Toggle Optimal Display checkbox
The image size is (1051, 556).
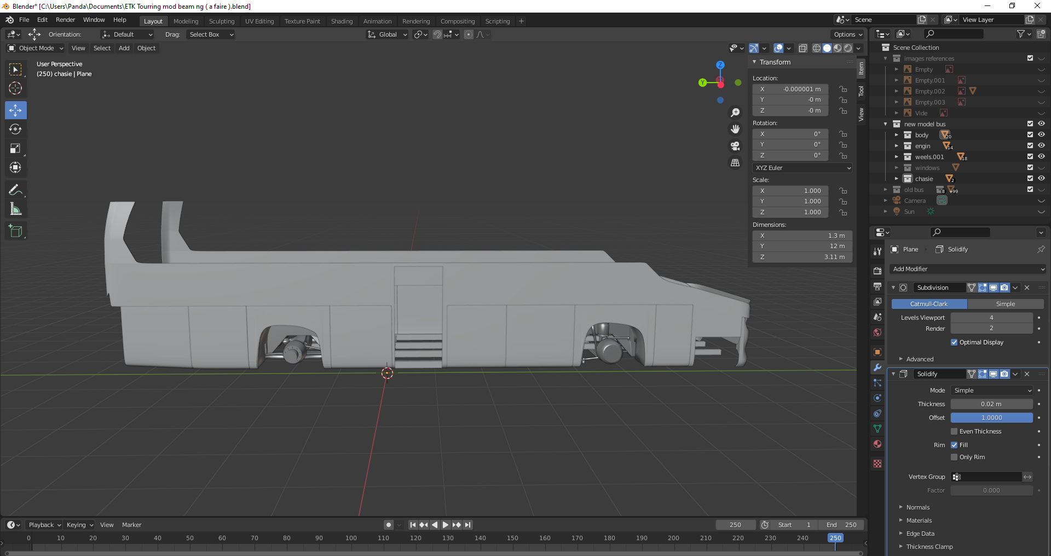click(x=954, y=342)
